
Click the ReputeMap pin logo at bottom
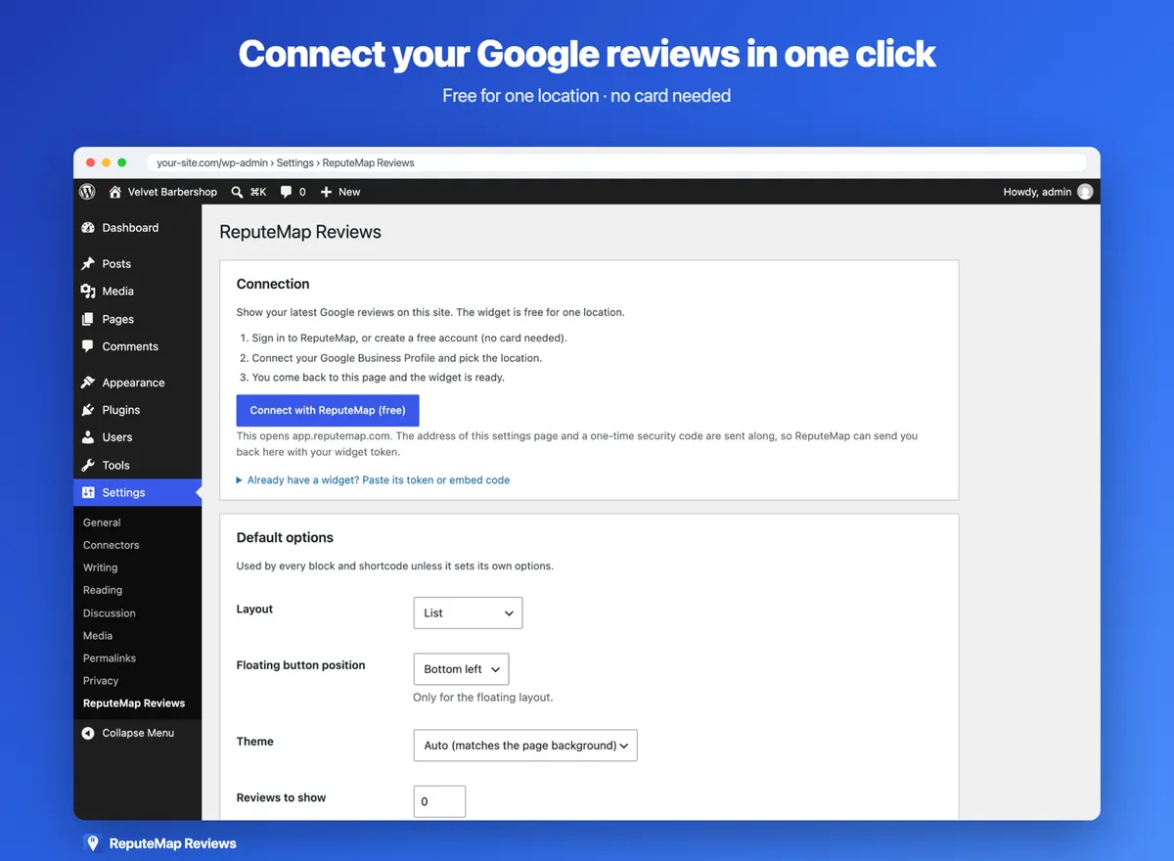(92, 843)
